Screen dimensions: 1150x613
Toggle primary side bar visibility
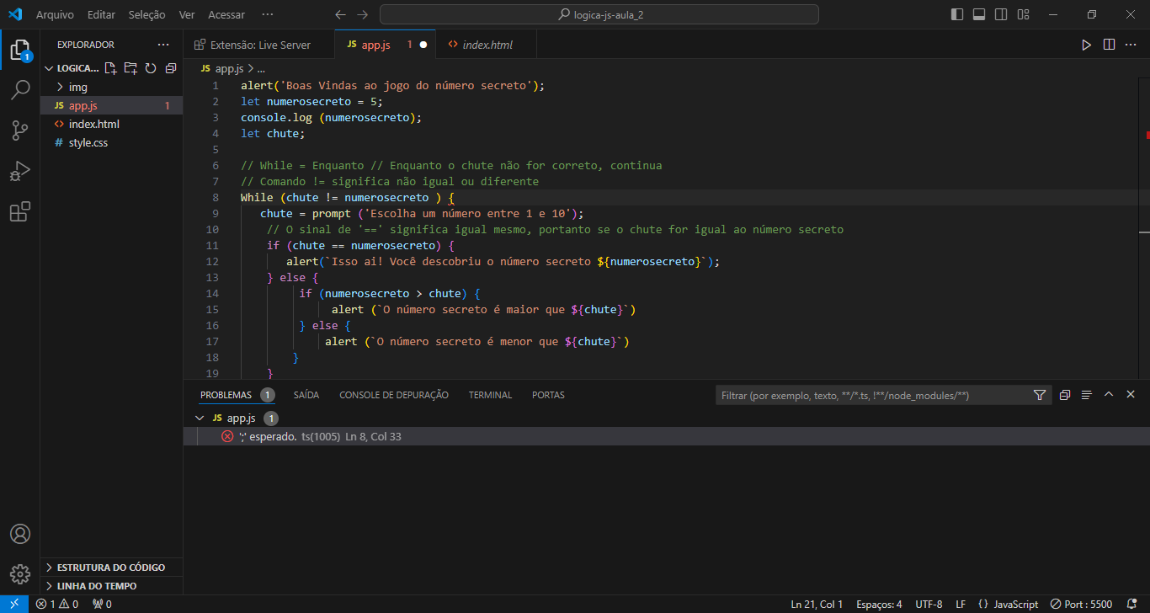[x=957, y=14]
